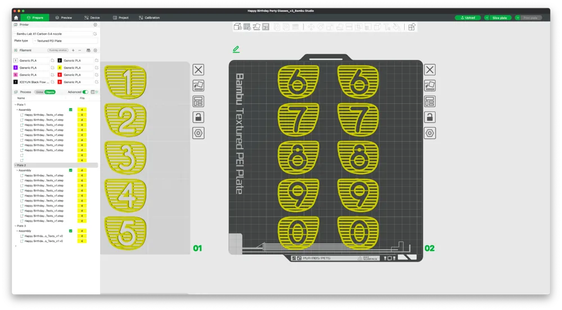Remove all objects from plate 01
Image resolution: width=562 pixels, height=310 pixels.
tap(198, 70)
